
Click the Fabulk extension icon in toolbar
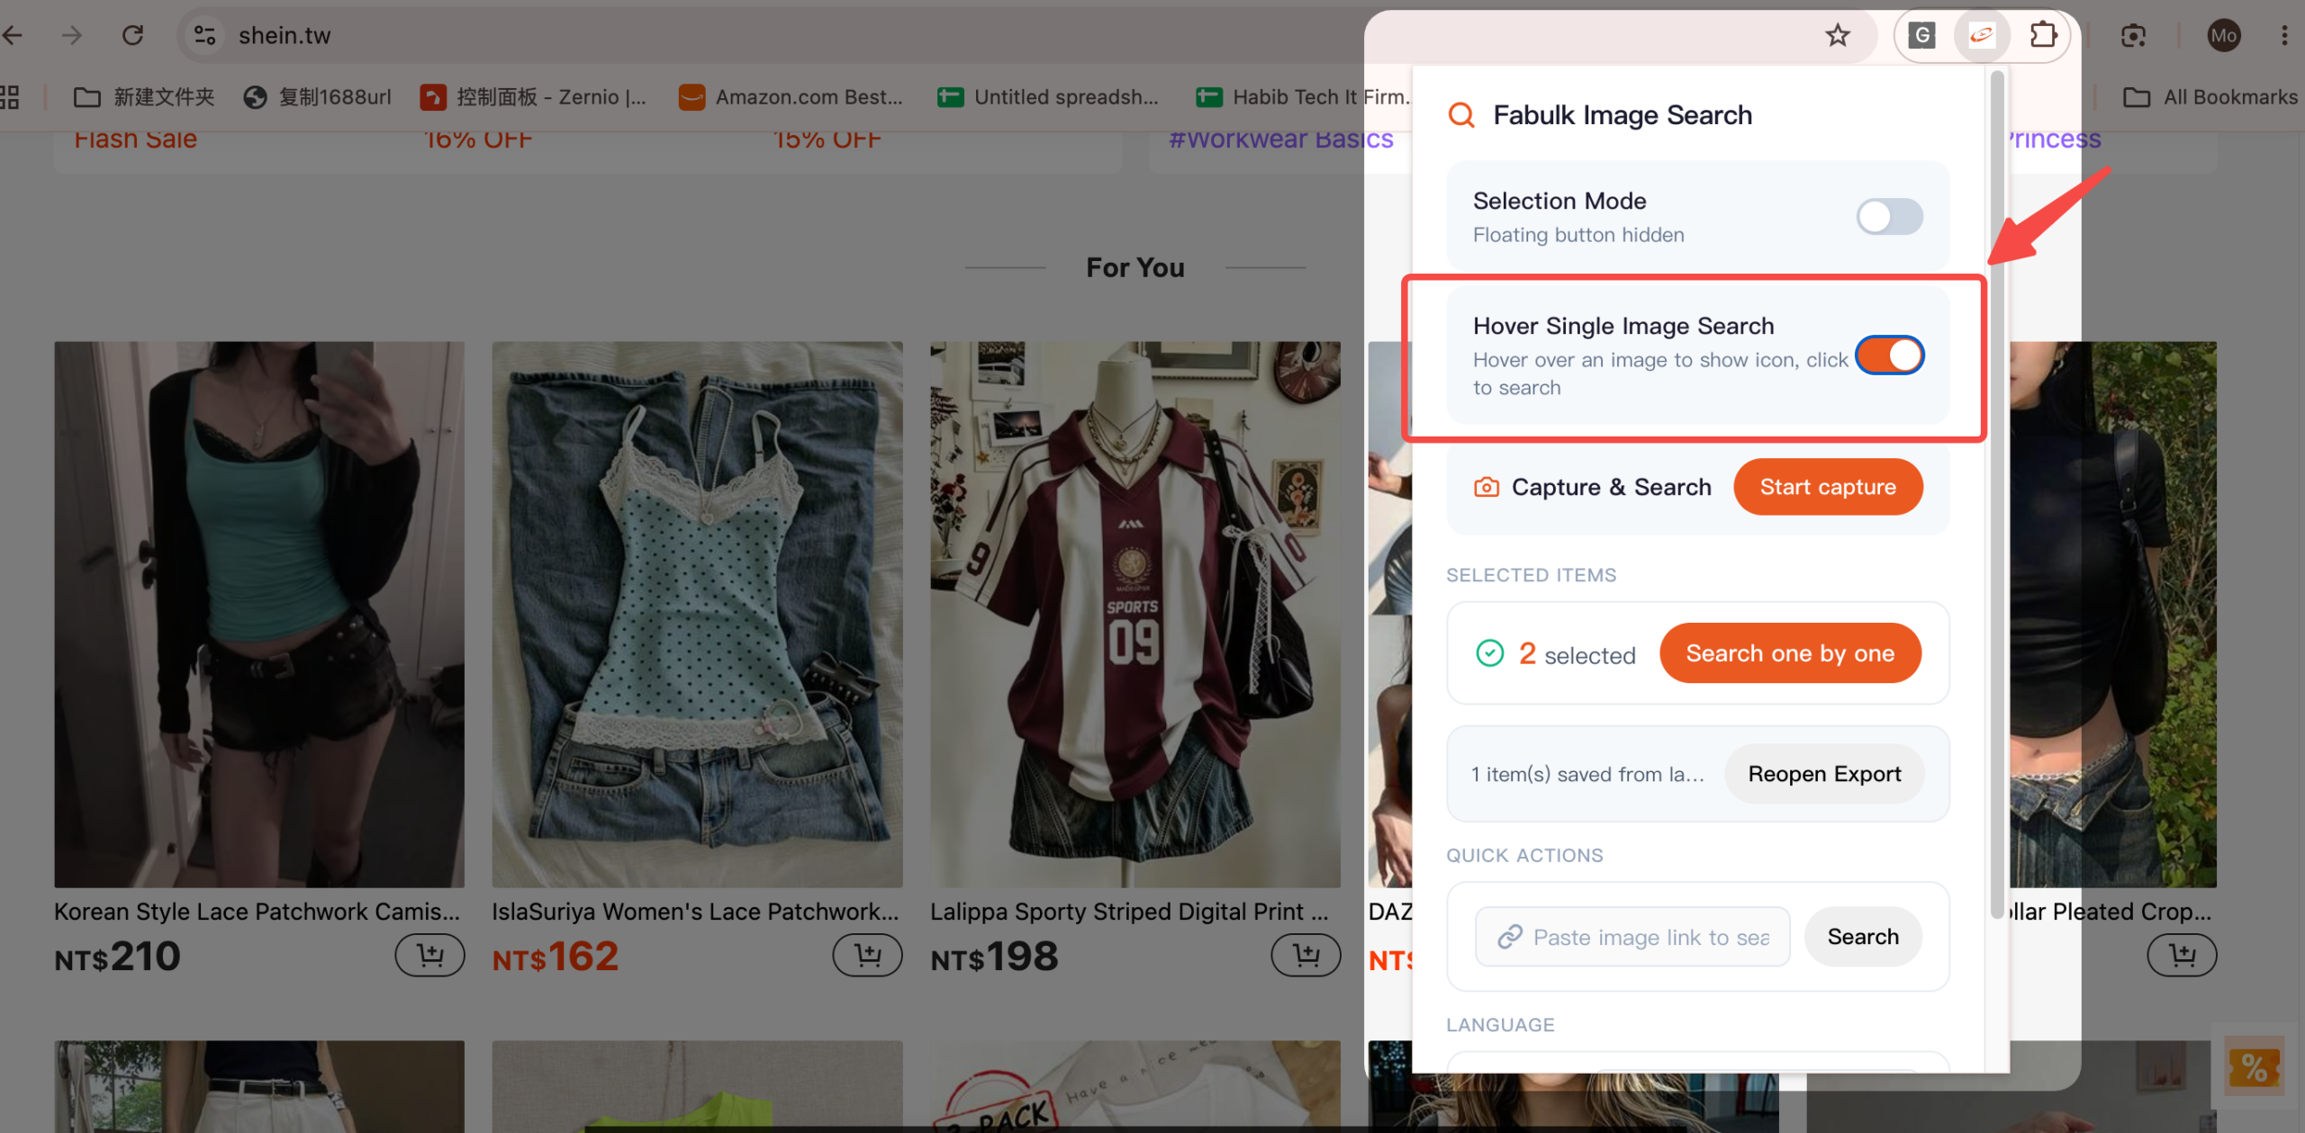tap(1982, 35)
